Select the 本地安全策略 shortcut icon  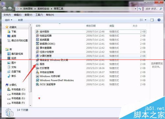coord(38,72)
